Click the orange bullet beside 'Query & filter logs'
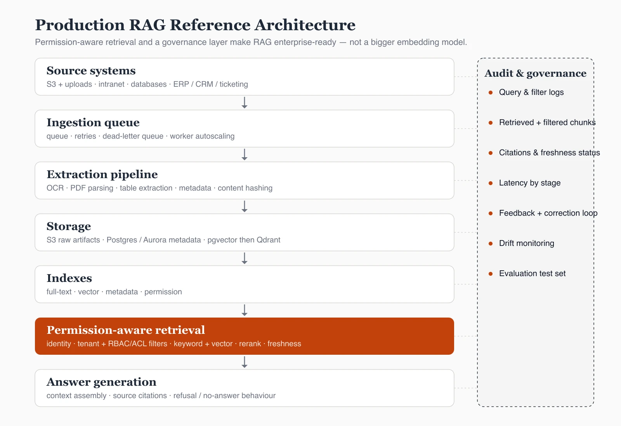Screen dimensions: 621x426 491,93
